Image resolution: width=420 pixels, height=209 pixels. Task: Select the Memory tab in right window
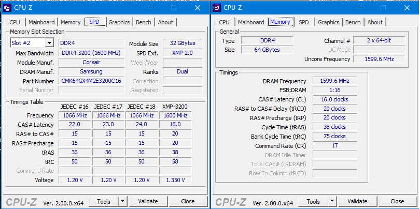tap(280, 22)
